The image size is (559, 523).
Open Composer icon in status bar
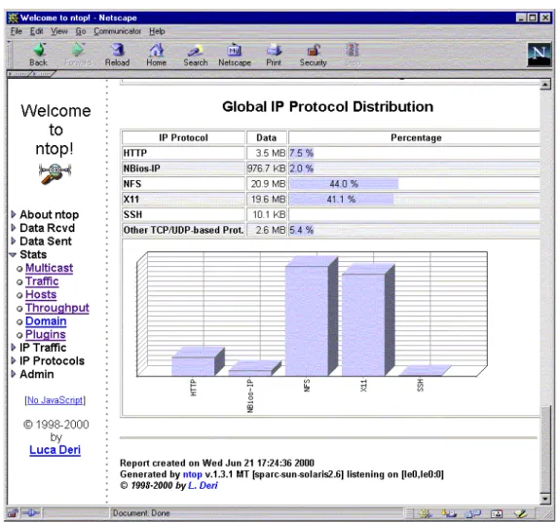520,513
